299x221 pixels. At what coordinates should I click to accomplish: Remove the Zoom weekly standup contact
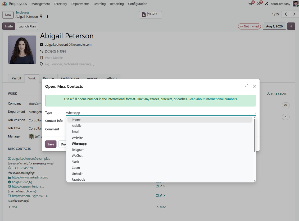point(164,195)
